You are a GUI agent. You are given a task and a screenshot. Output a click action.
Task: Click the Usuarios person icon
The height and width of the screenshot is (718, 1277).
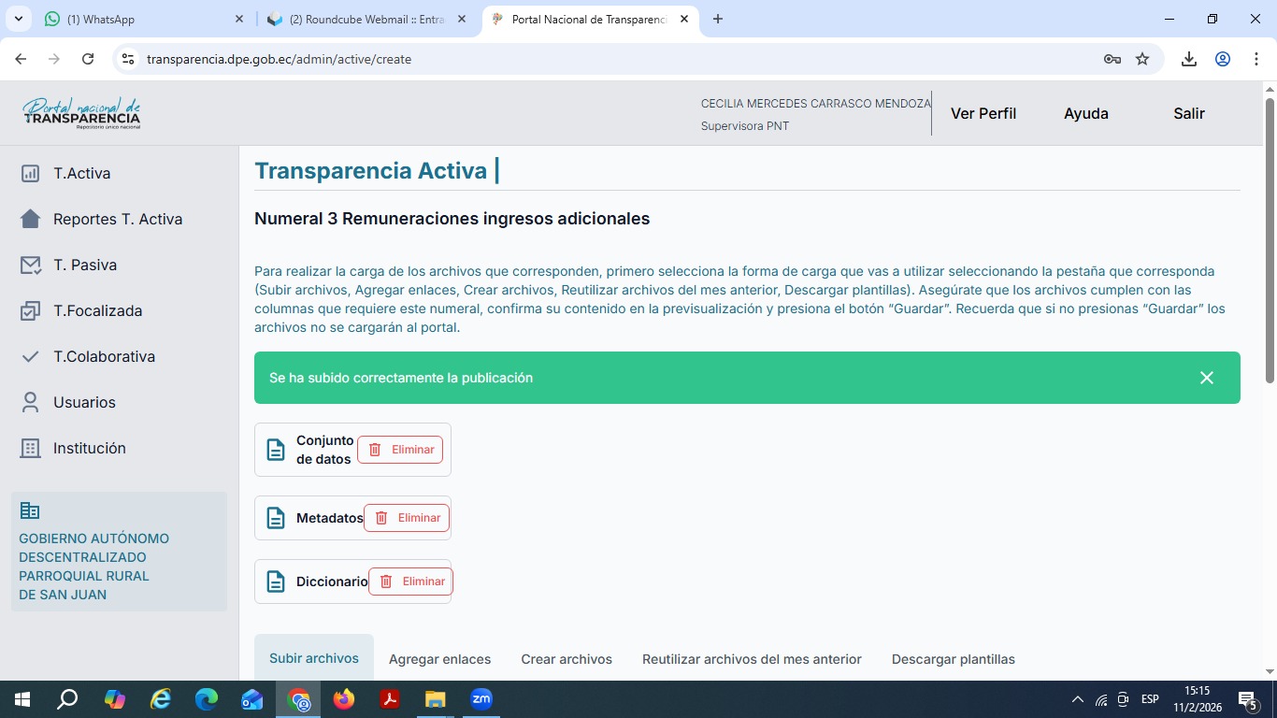(30, 403)
